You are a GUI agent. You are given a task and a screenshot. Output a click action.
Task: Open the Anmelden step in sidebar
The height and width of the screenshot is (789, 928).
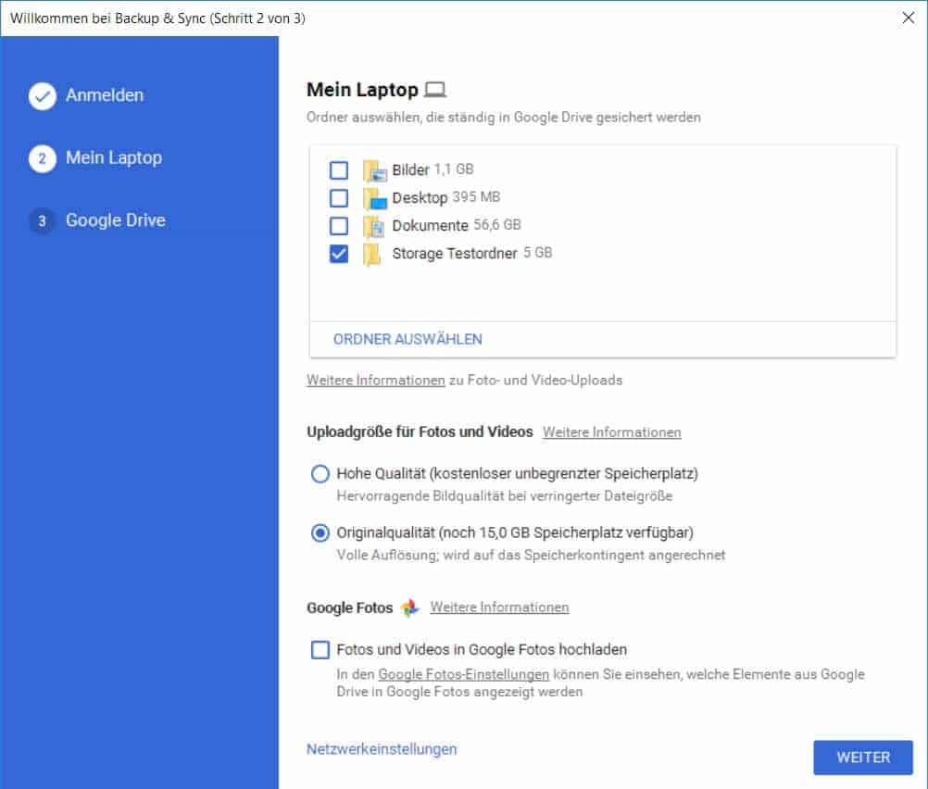point(105,95)
